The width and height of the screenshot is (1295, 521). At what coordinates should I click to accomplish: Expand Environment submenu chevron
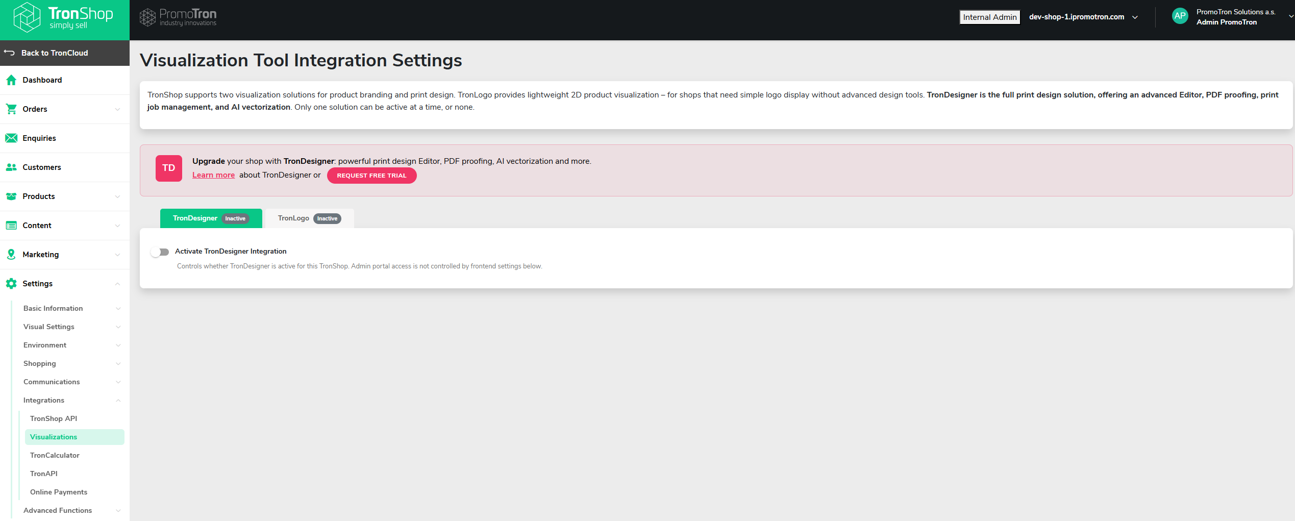pos(118,345)
